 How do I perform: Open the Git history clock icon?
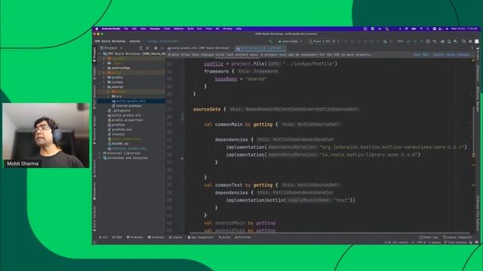tap(428, 41)
